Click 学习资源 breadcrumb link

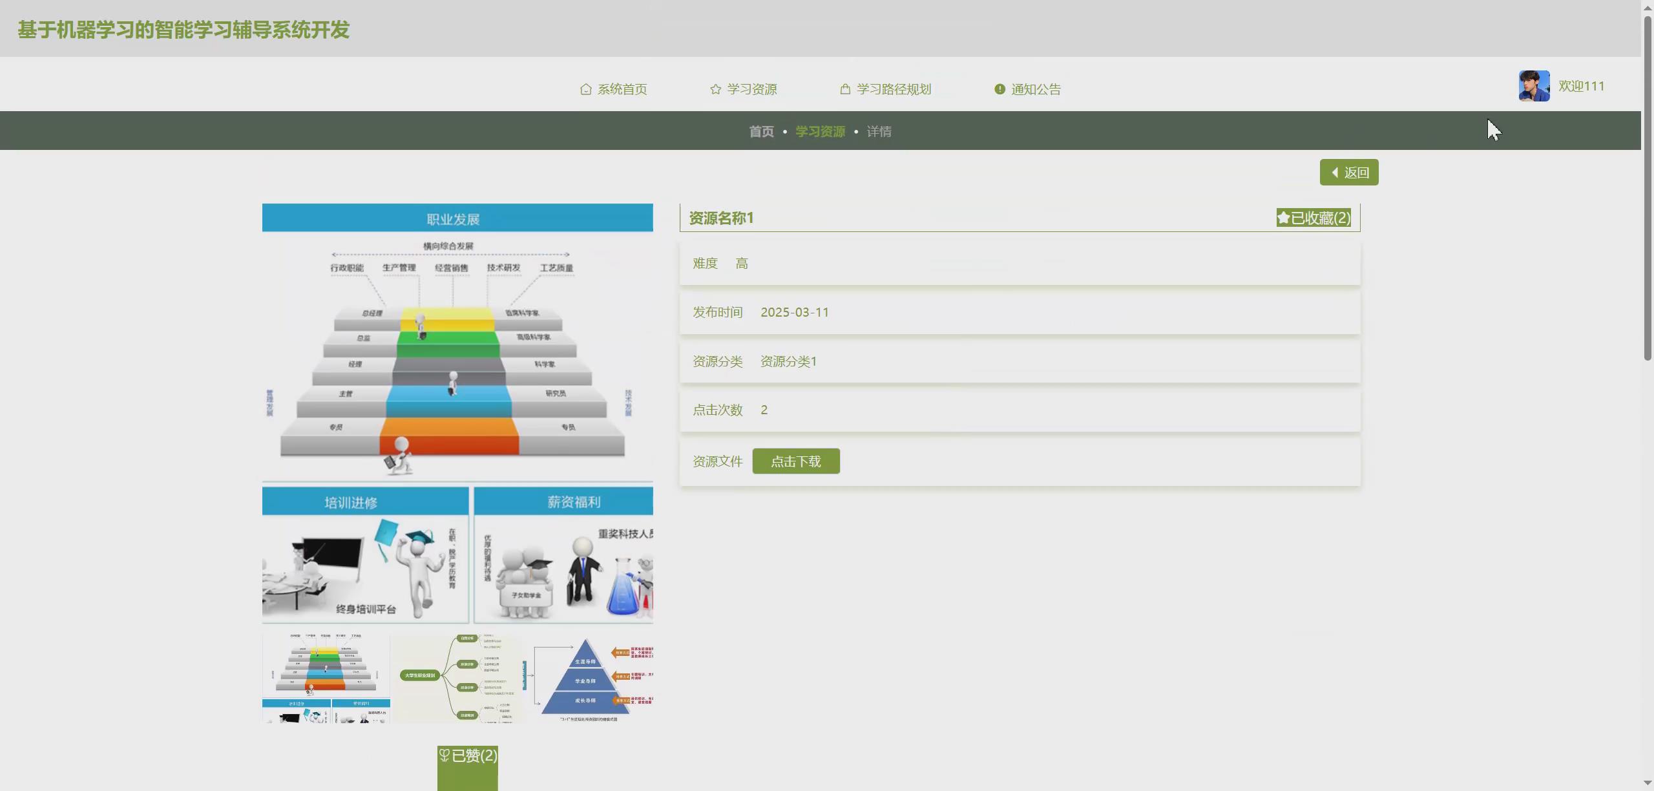[820, 131]
